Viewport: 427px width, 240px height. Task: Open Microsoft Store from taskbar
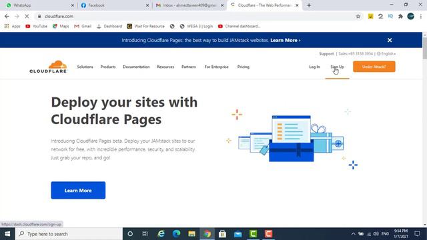[x=222, y=234]
